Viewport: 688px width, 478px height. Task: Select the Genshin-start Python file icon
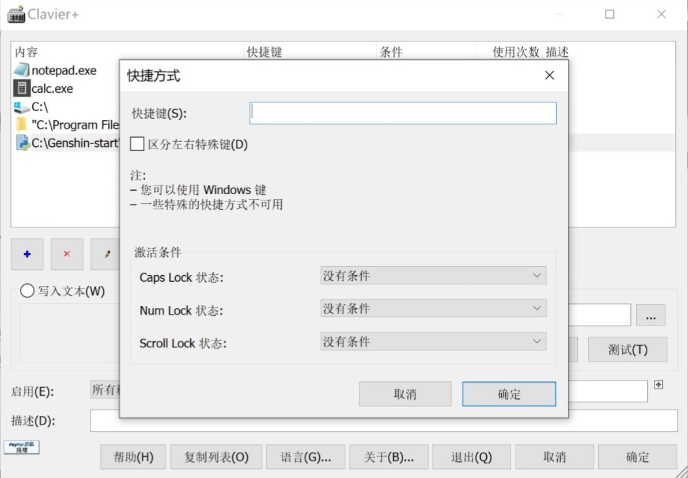22,143
